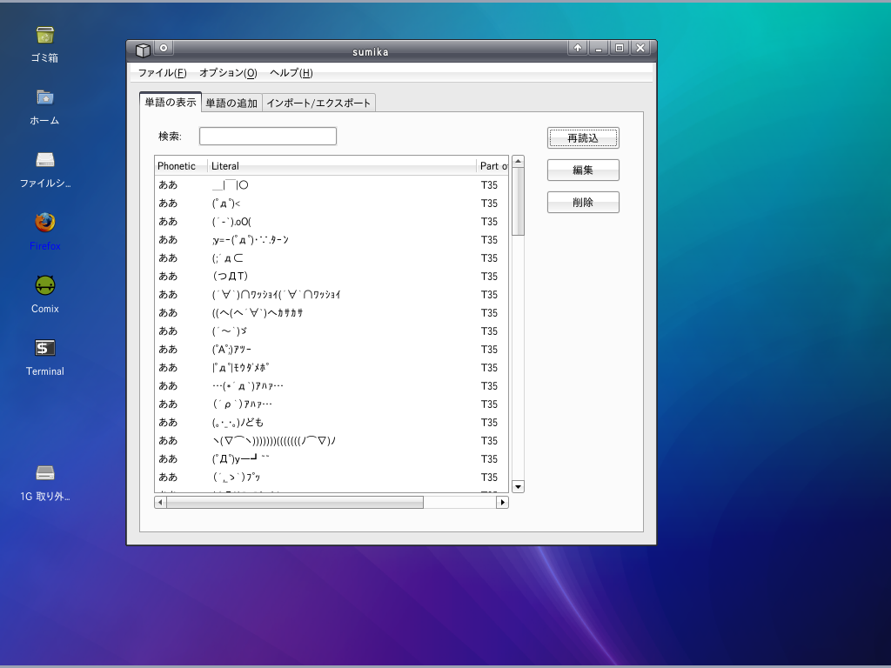Click the vertical scrollbar down arrow
891x668 pixels.
(518, 487)
